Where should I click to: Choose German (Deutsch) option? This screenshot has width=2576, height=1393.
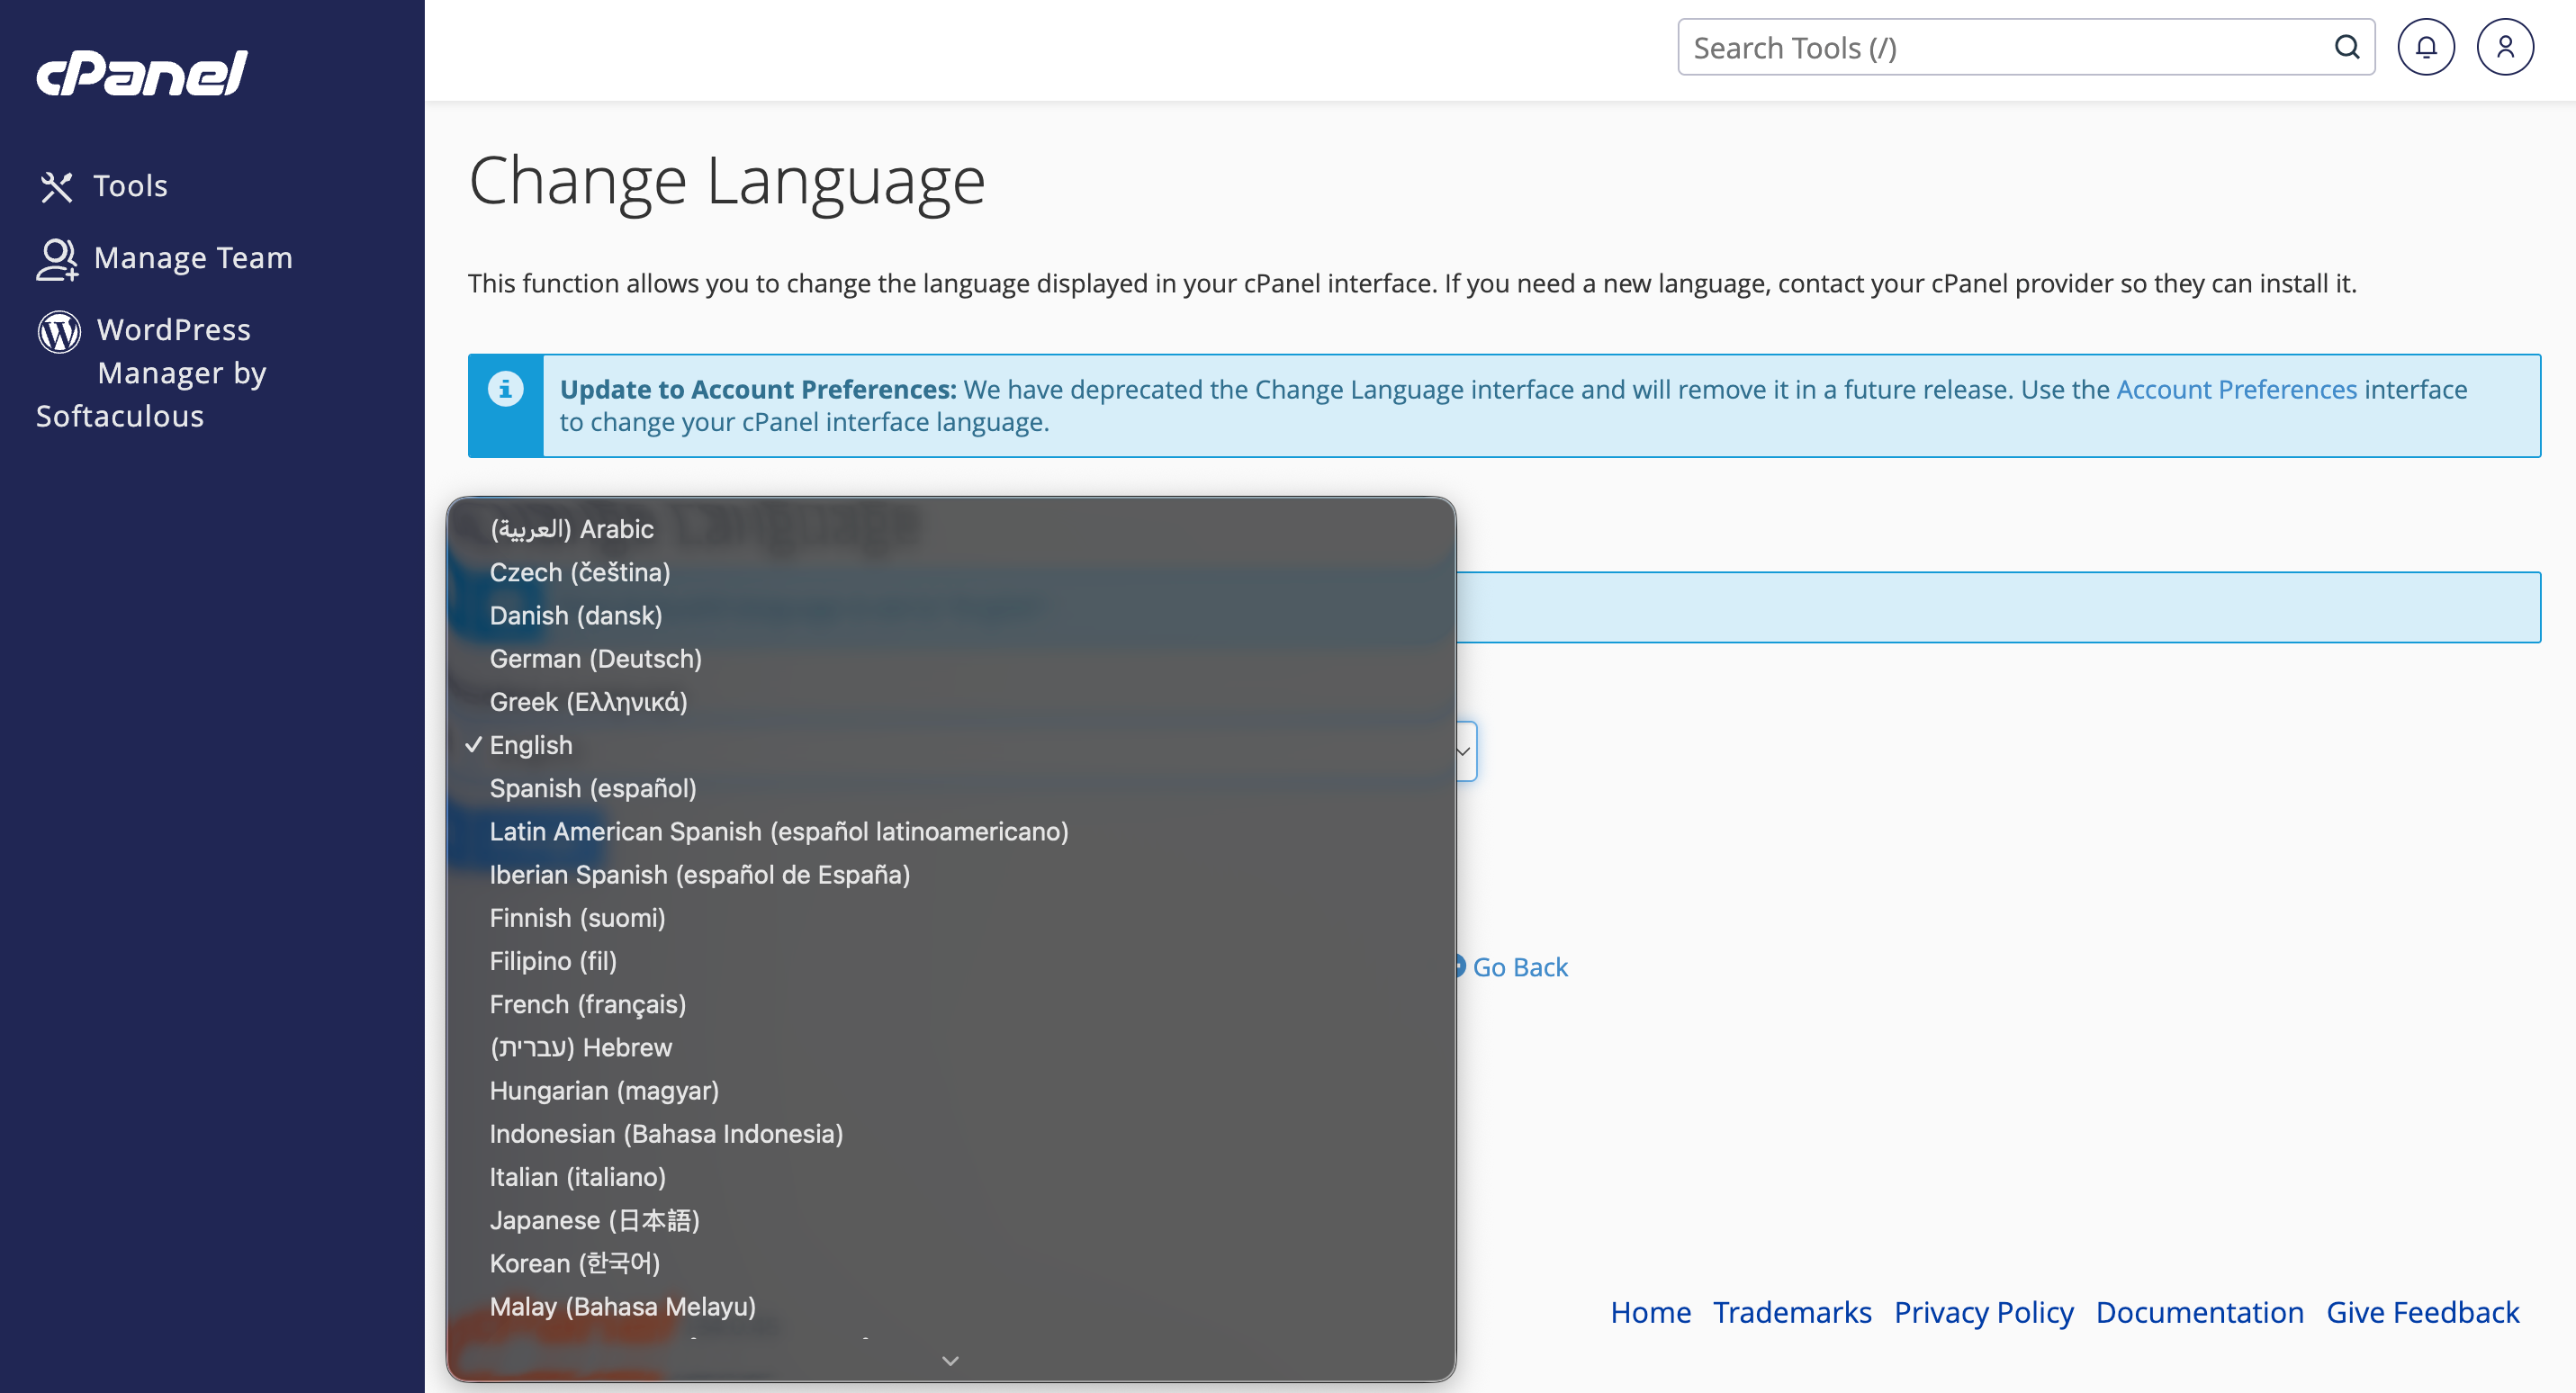pyautogui.click(x=950, y=659)
